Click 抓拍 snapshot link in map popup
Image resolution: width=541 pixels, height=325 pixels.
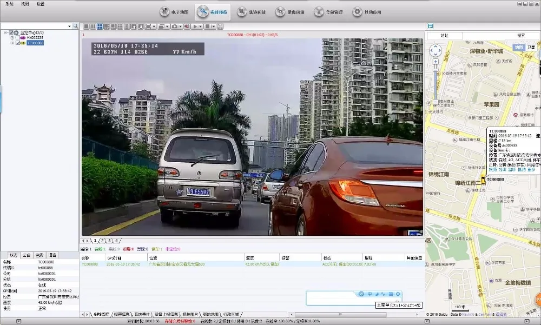(x=522, y=170)
